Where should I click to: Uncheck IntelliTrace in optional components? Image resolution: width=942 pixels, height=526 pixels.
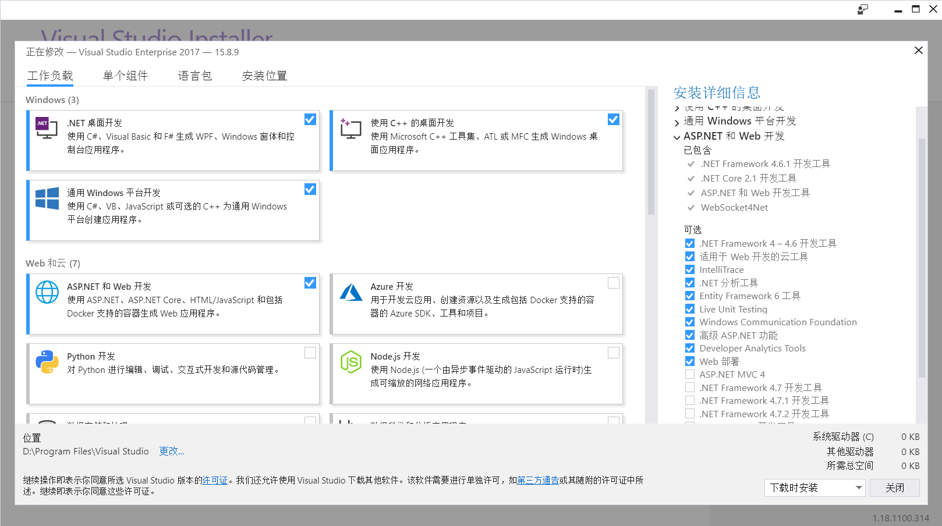point(689,269)
